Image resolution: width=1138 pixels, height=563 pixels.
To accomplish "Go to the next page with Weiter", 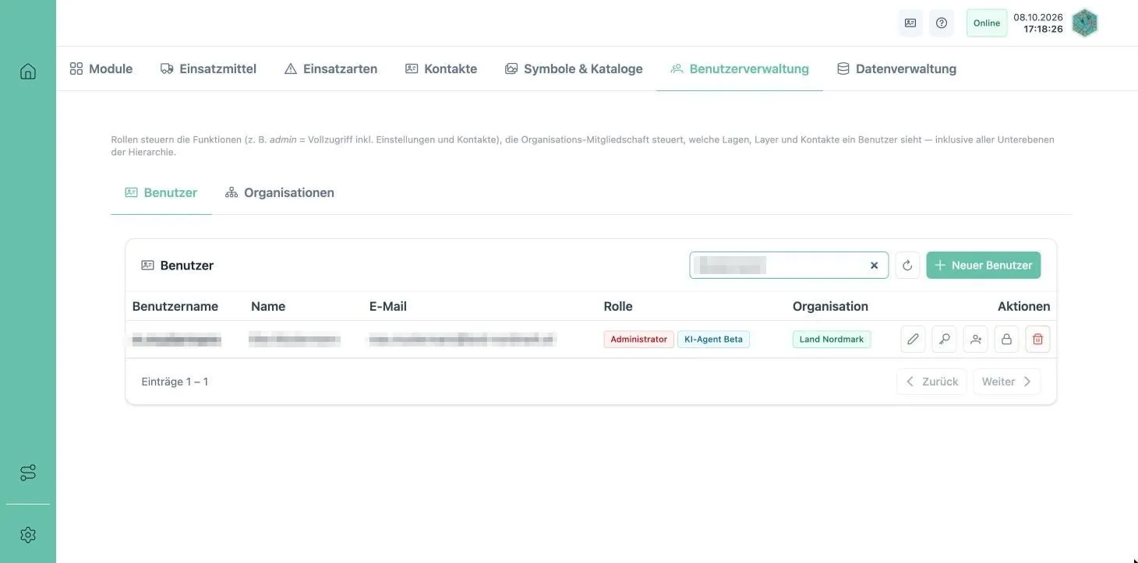I will [x=1007, y=382].
